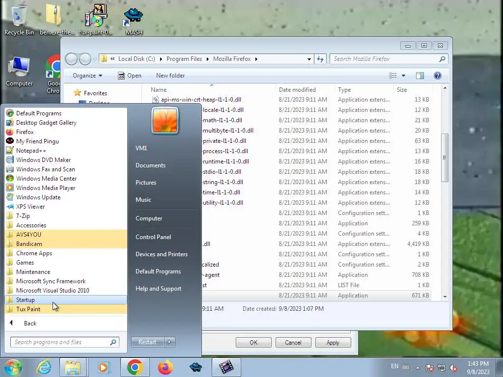Expand the Bandicam folder
The height and width of the screenshot is (377, 503).
[x=66, y=243]
